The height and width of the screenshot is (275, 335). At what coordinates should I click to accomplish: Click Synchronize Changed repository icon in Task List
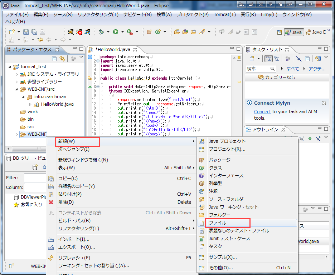pos(318,59)
